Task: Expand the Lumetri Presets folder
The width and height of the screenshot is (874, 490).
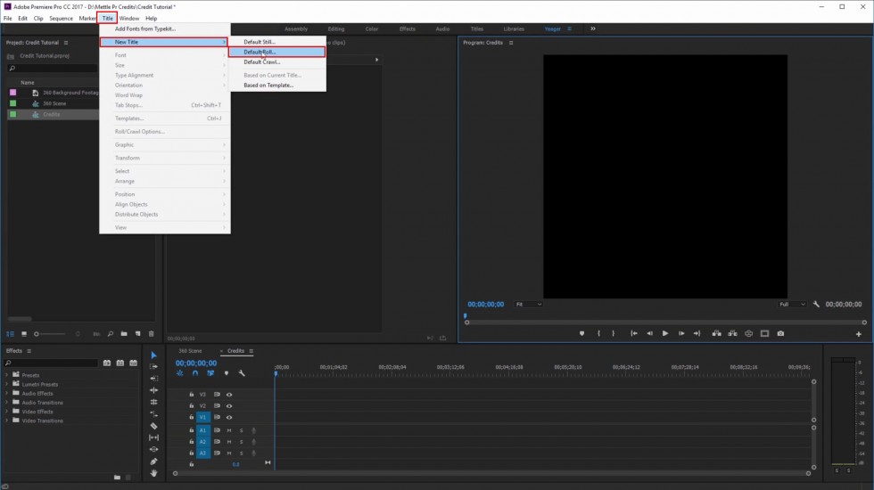Action: 7,384
